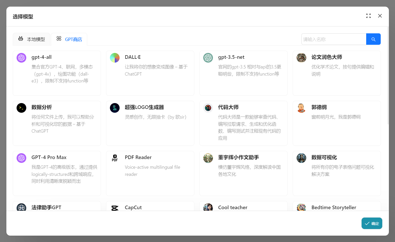395x242 pixels.
Task: Click the Bedtime Storyteller avatar icon
Action: coord(301,207)
